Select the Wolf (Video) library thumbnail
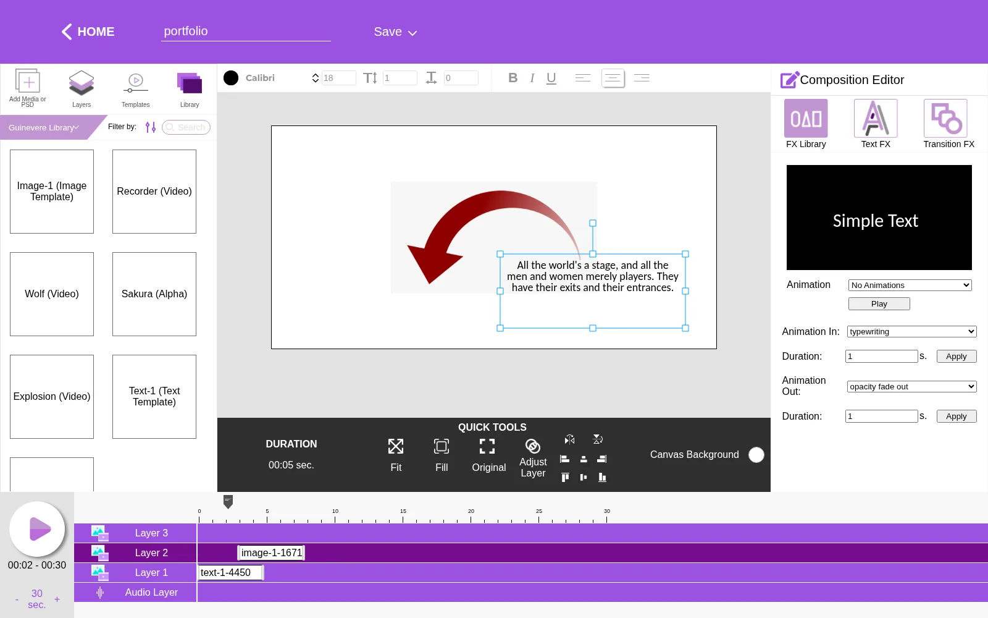 pos(52,294)
